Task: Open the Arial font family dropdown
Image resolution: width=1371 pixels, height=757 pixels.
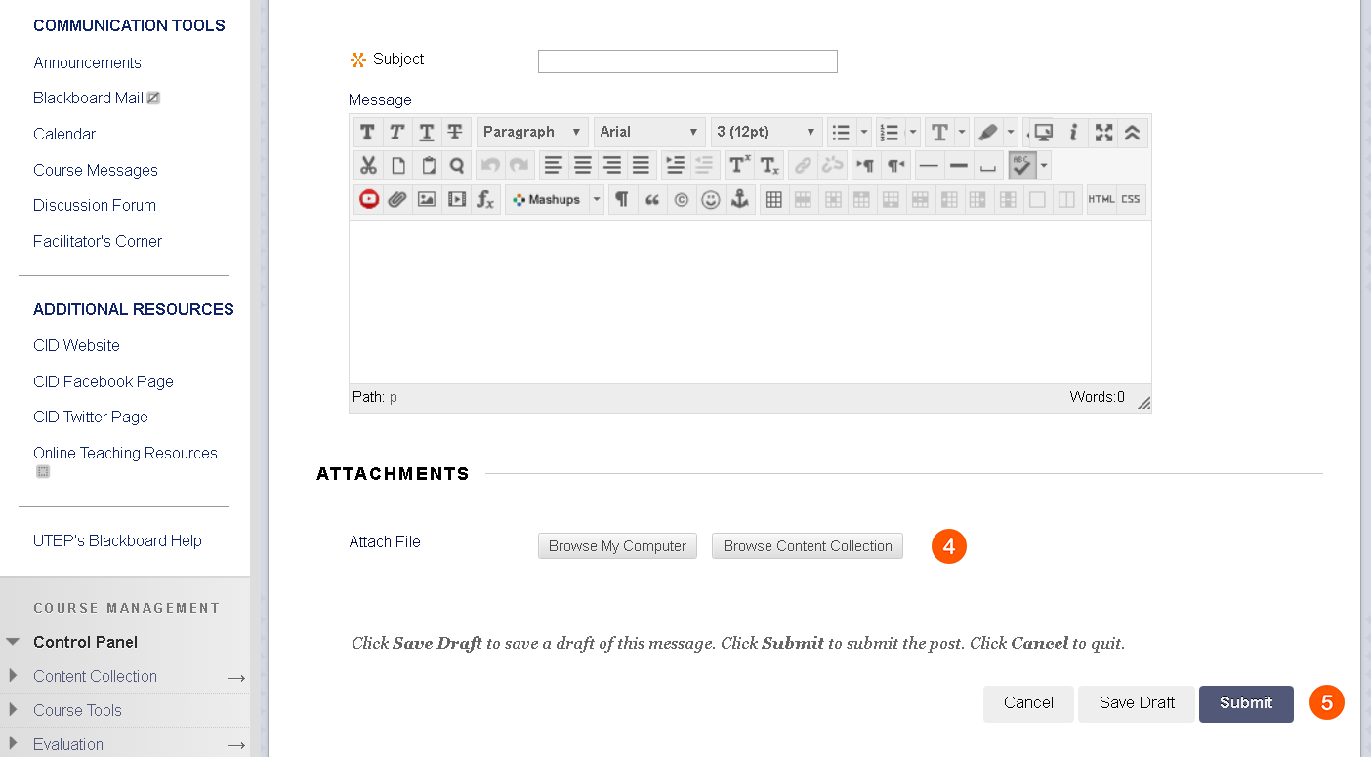Action: (x=649, y=132)
